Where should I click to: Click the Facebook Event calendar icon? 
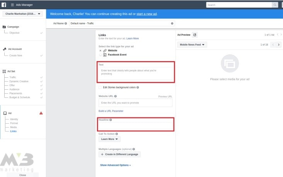click(x=105, y=55)
